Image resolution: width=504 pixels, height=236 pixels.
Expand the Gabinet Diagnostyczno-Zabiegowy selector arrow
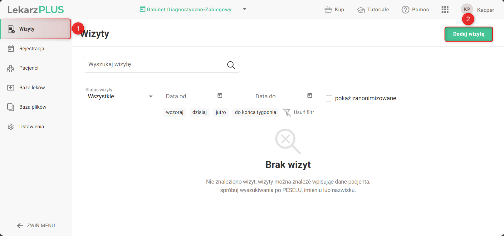tap(245, 9)
